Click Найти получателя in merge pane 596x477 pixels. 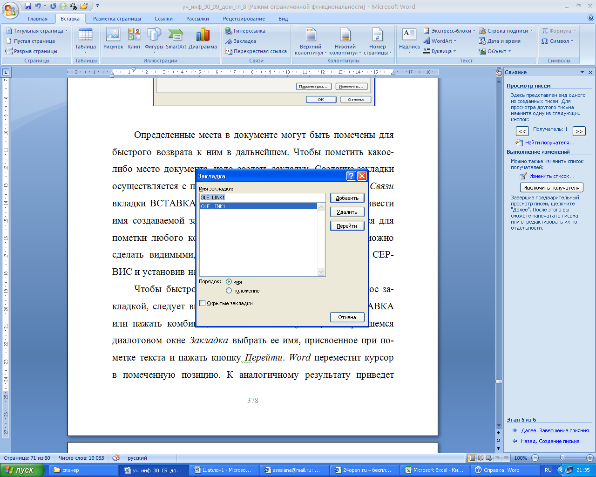click(545, 143)
